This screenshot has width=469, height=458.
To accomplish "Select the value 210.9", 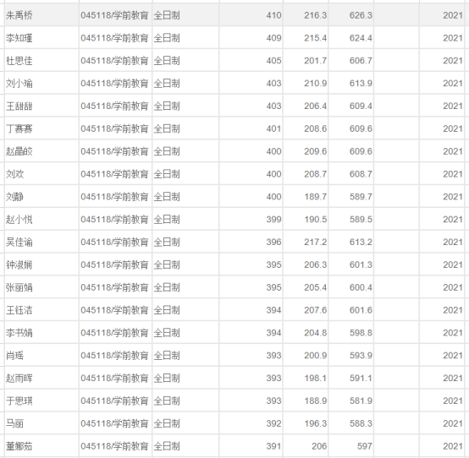I will click(316, 84).
